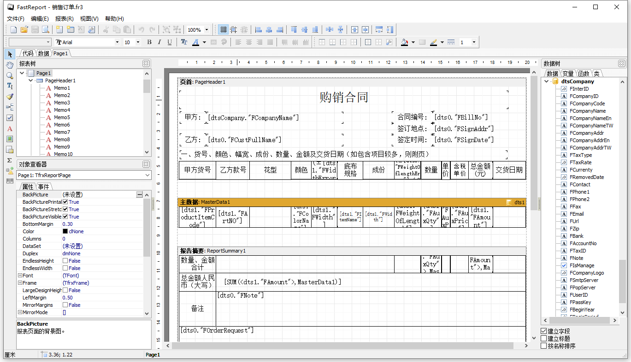
Task: Open the zoom percentage dropdown
Action: point(206,29)
